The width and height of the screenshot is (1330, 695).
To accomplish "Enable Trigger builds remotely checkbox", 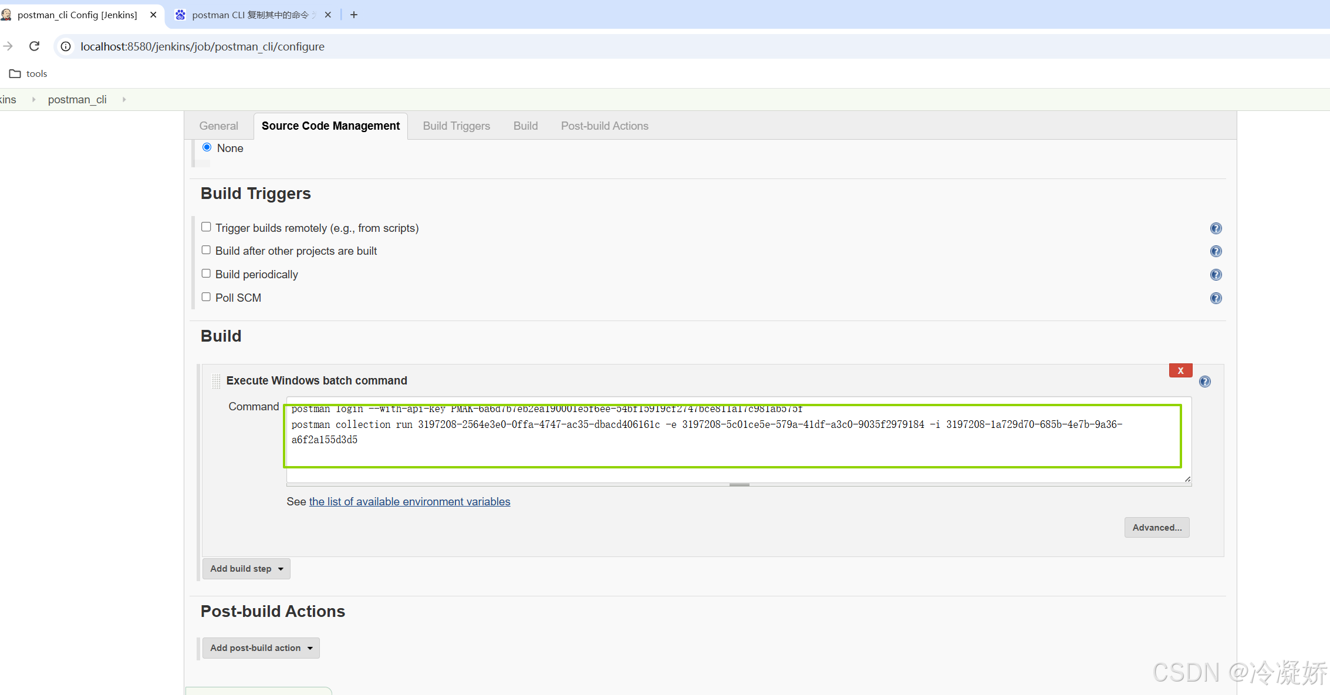I will point(206,227).
